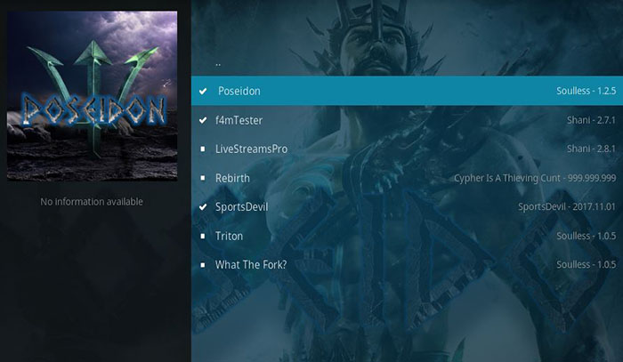This screenshot has height=362, width=623.
Task: Click the 'No information available' text
Action: click(x=92, y=202)
